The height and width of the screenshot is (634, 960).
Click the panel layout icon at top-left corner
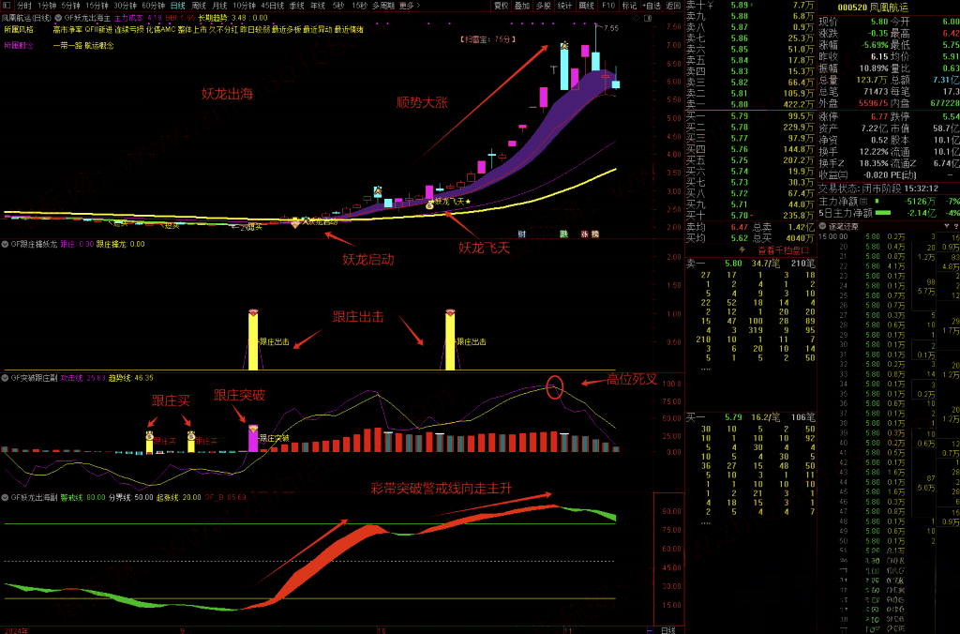[x=7, y=5]
